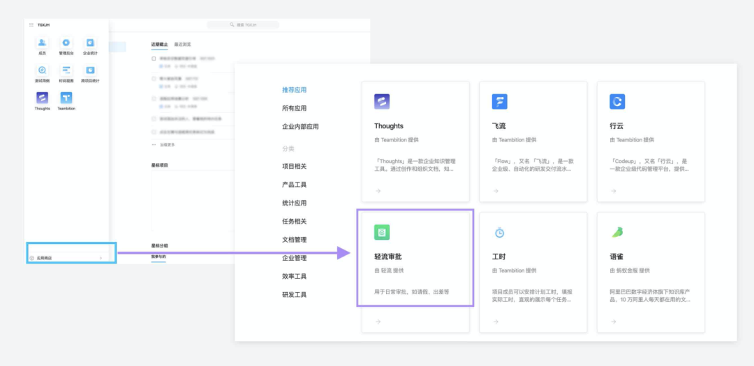Click the TGXJH organization name

point(43,25)
